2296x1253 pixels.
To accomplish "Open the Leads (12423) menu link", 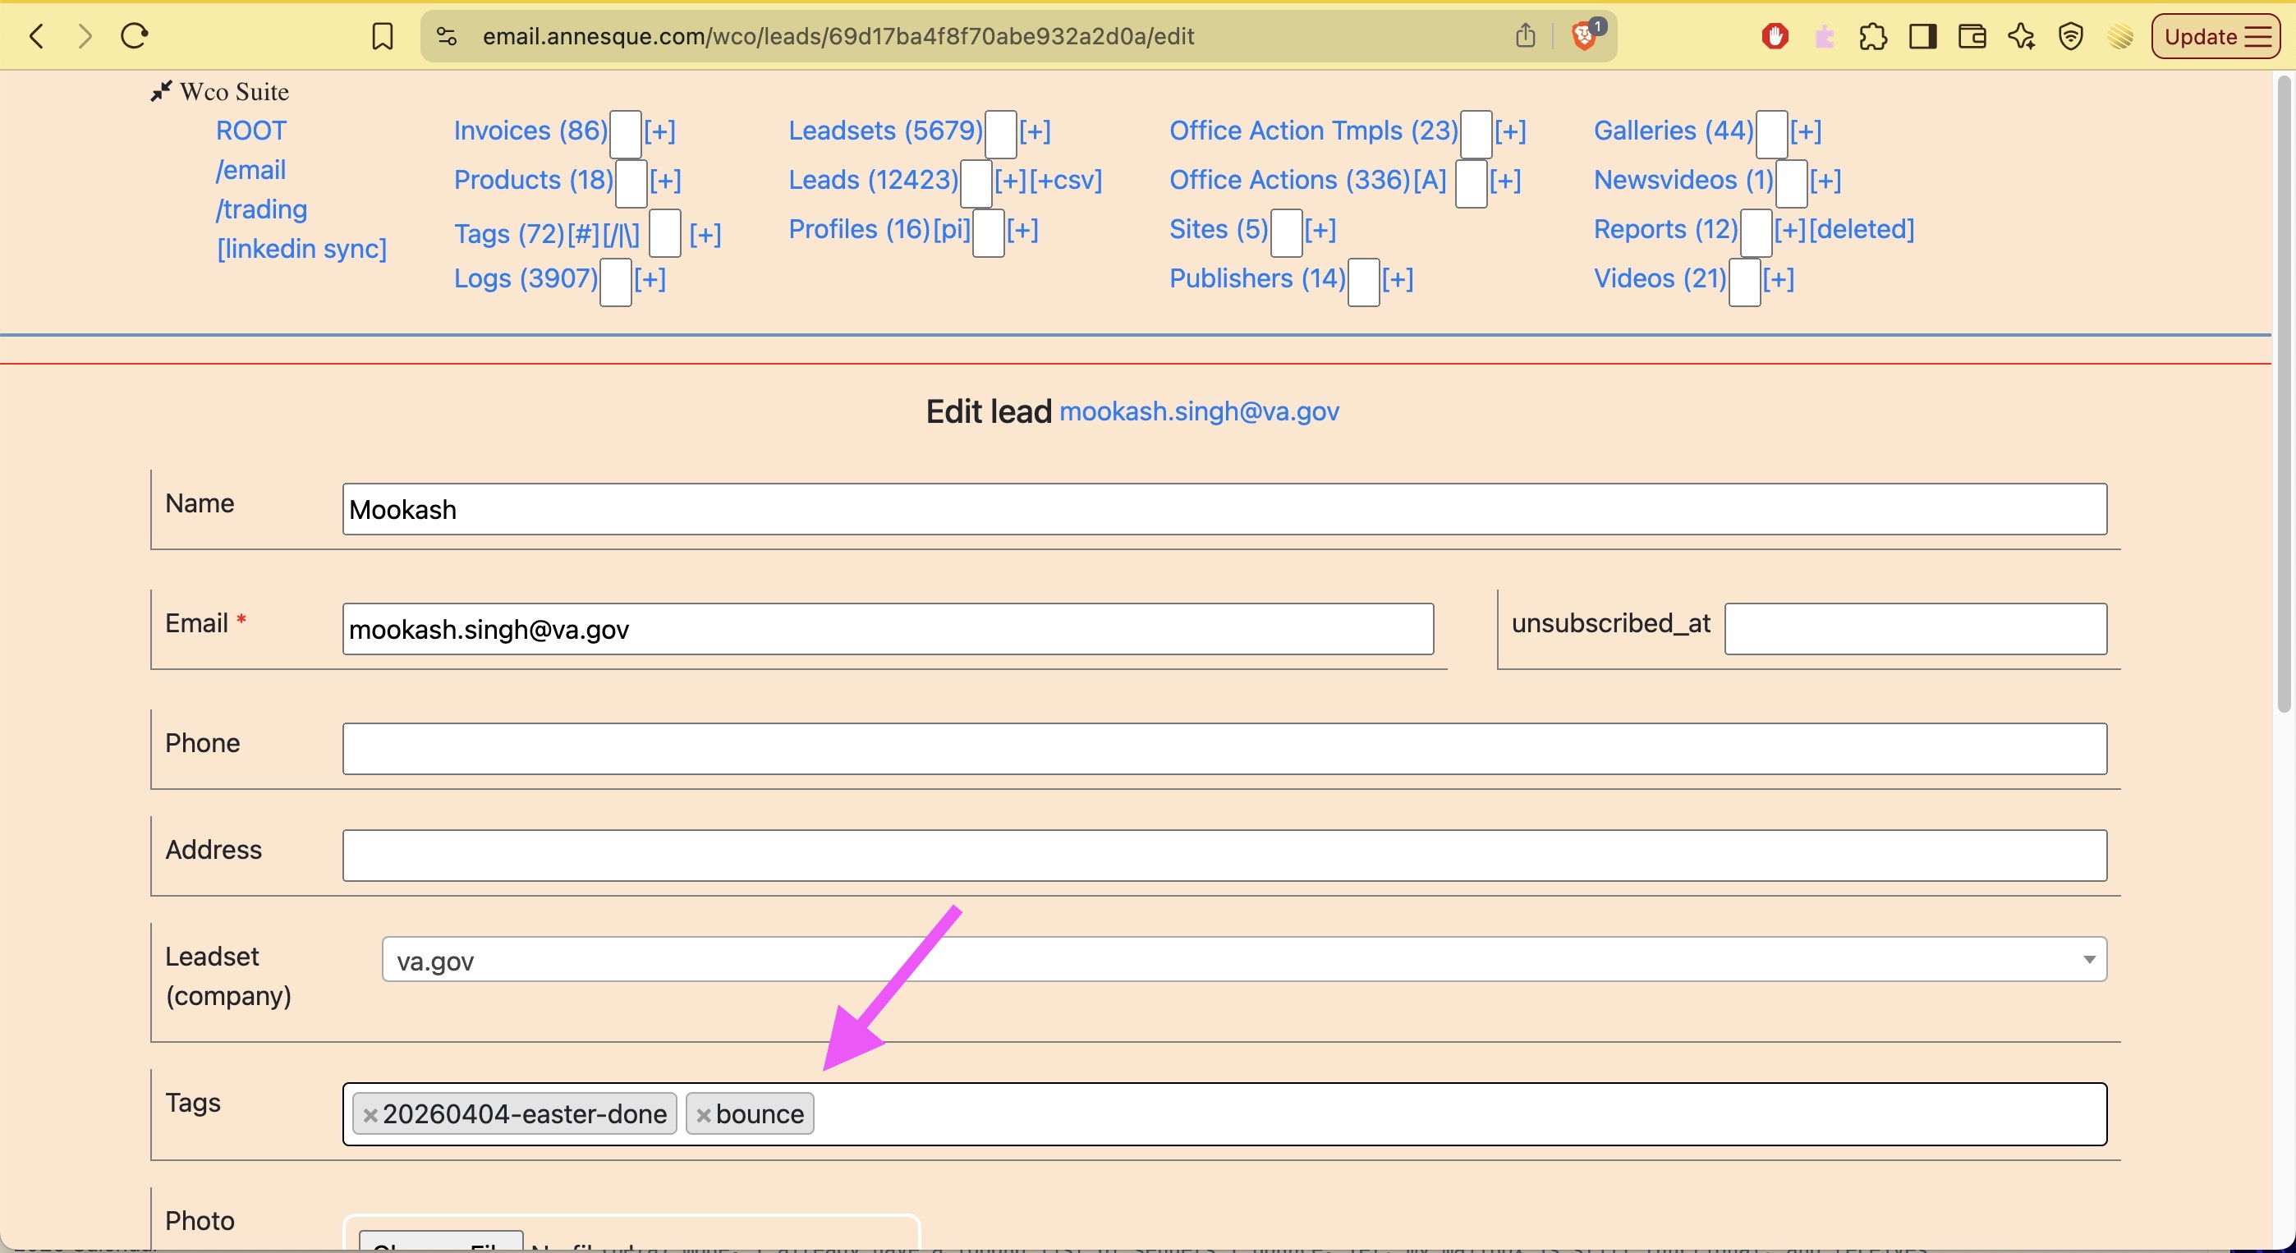I will click(x=873, y=180).
